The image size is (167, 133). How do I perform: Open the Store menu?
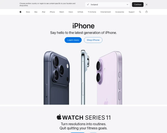click(x=28, y=12)
